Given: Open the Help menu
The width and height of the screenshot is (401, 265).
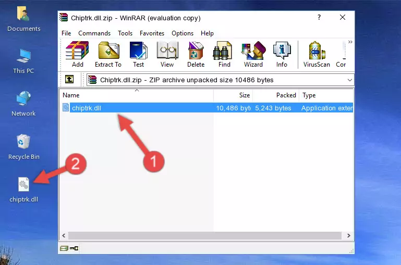Looking at the screenshot, I should point(207,33).
